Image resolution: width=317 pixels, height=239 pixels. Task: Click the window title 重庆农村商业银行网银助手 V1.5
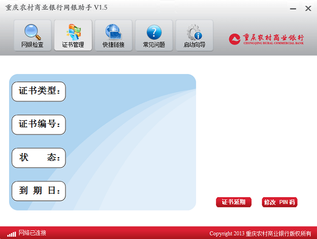57,8
